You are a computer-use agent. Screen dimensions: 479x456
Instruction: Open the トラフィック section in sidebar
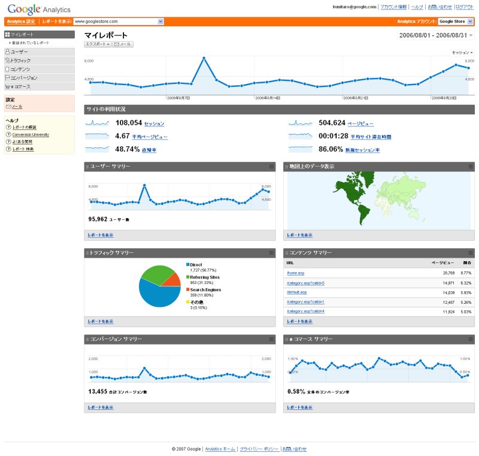click(20, 61)
